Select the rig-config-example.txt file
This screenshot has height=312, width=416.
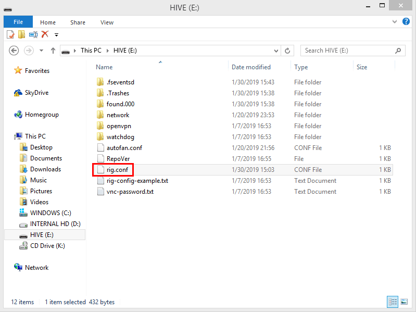137,181
